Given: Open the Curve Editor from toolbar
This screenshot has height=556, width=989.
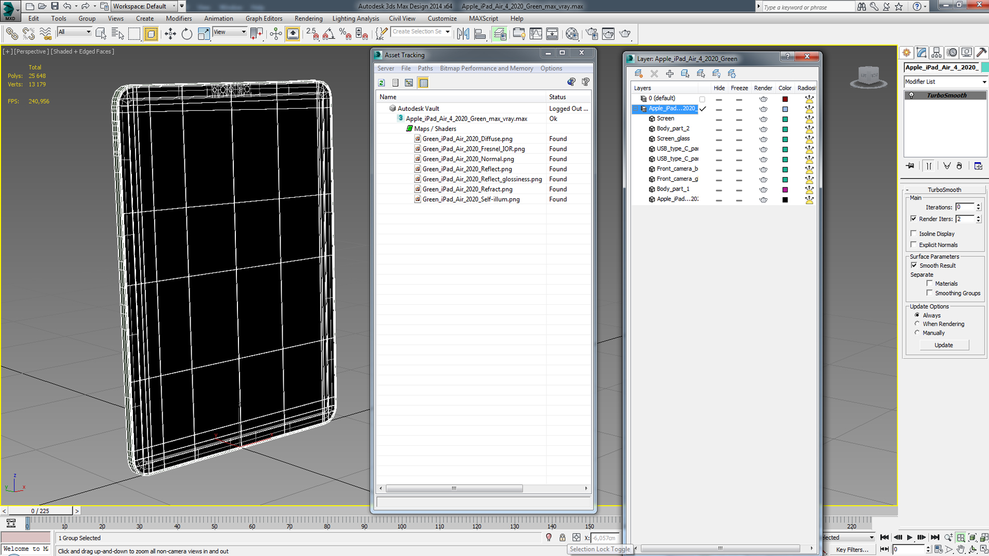Looking at the screenshot, I should tap(536, 34).
